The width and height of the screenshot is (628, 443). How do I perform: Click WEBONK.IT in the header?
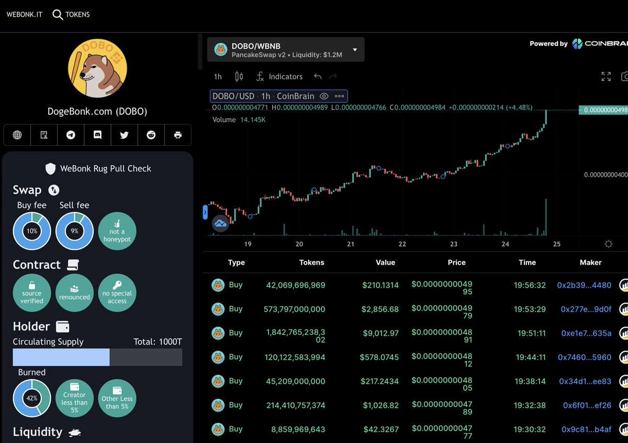coord(24,14)
